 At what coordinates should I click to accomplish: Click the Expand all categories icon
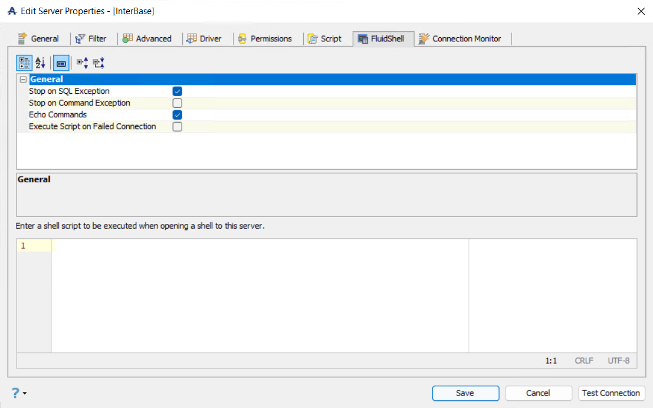(x=83, y=62)
